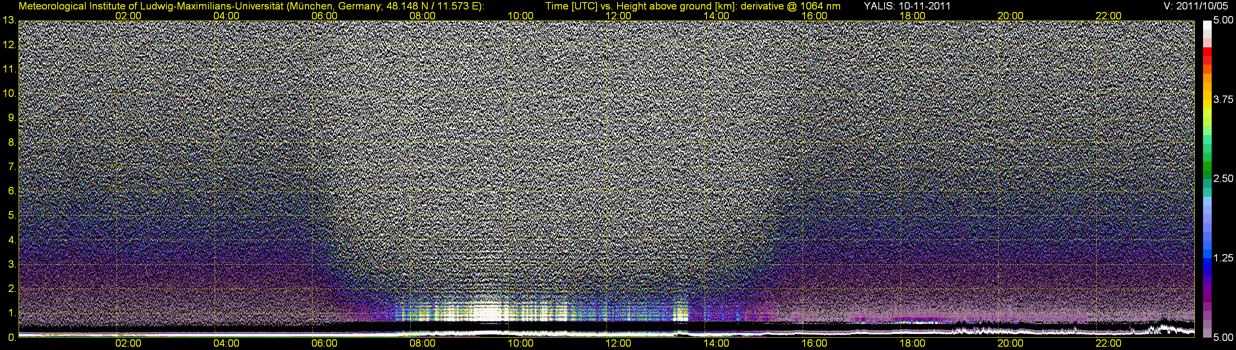Click the 1 km height axis label
Screen dimensions: 1236x350
[x=12, y=313]
